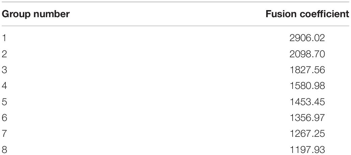The width and height of the screenshot is (351, 155).
Task: Click the value 1580.98
Action: click(307, 86)
